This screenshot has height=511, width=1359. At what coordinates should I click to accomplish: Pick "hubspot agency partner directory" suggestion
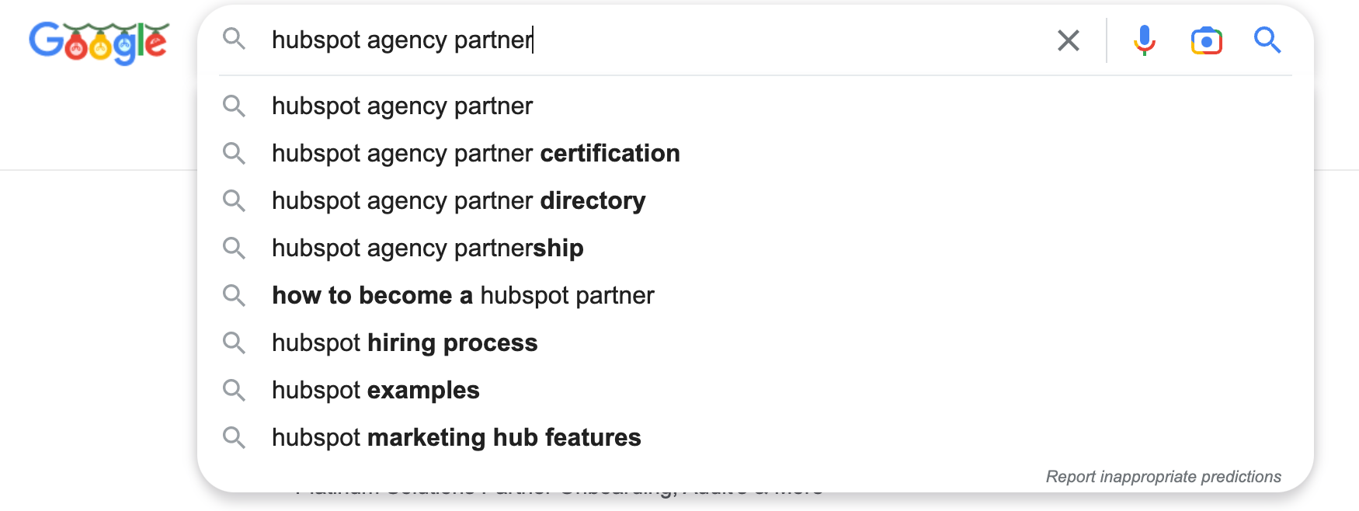[458, 201]
